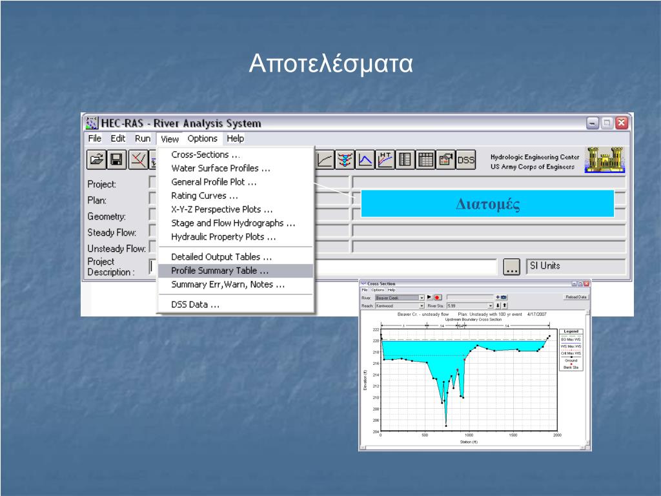
Task: Click the SI Units field
Action: click(575, 266)
